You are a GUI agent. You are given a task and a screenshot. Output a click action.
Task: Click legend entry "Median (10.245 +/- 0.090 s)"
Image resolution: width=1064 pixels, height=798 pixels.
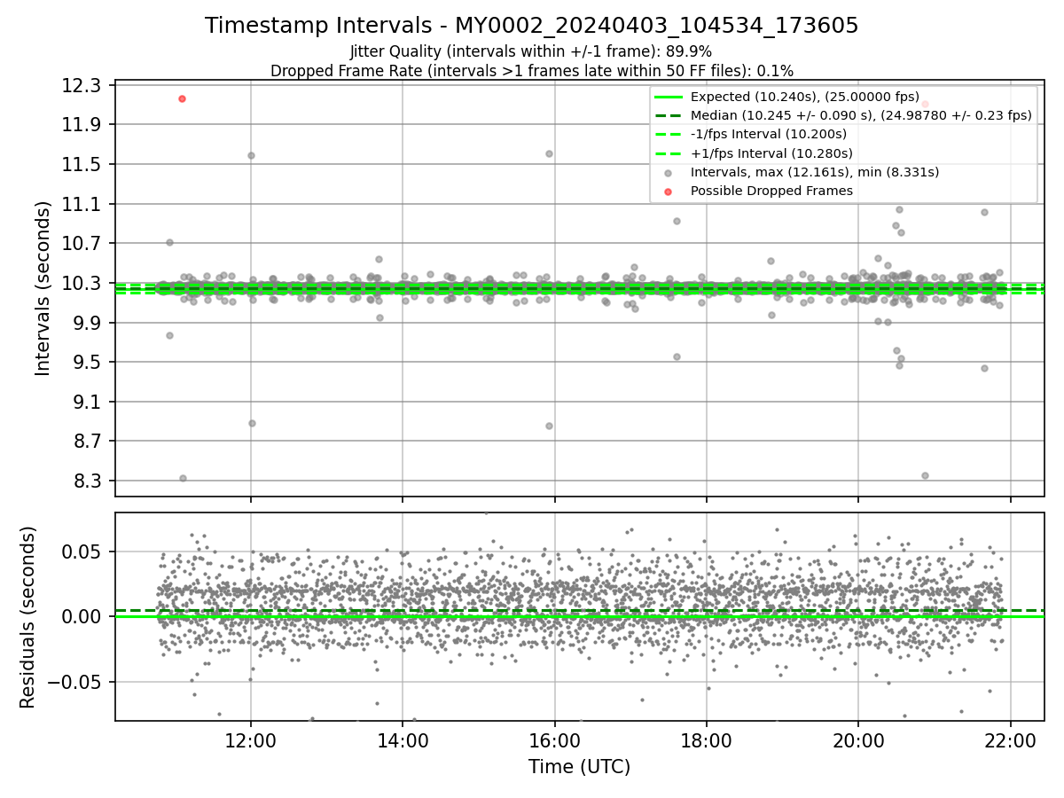click(862, 115)
